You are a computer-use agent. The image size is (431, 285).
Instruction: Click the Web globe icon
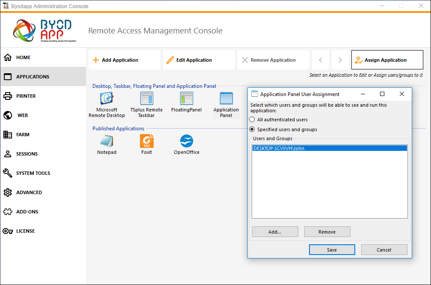click(x=8, y=115)
